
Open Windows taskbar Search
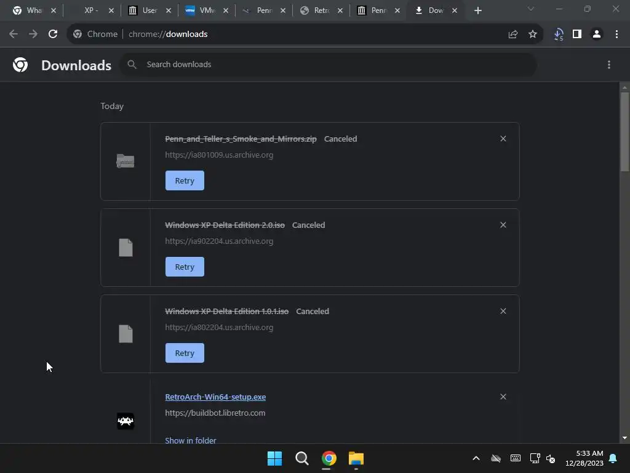tap(301, 458)
